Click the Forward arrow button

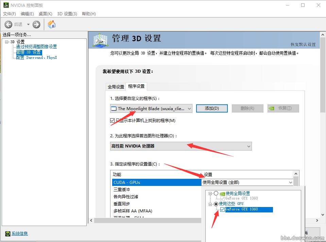[36, 24]
